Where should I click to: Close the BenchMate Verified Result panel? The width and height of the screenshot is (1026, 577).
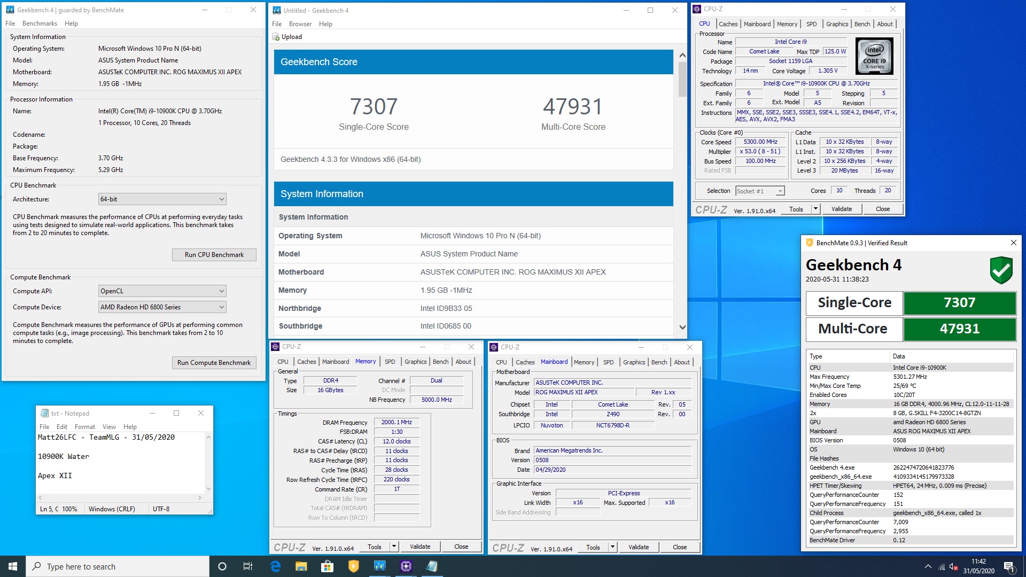1013,243
